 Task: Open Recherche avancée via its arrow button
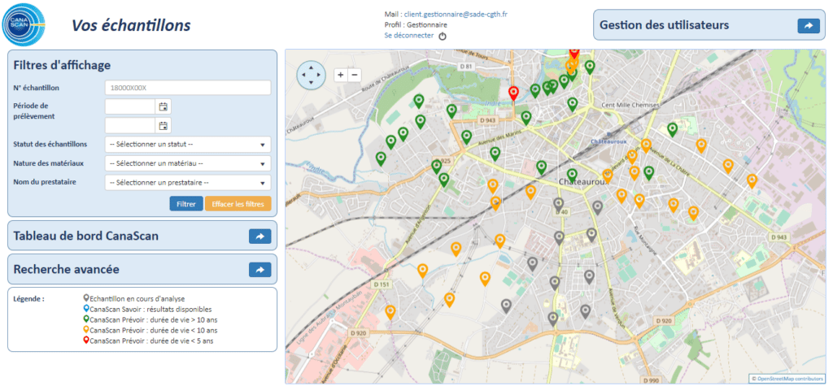coord(259,270)
